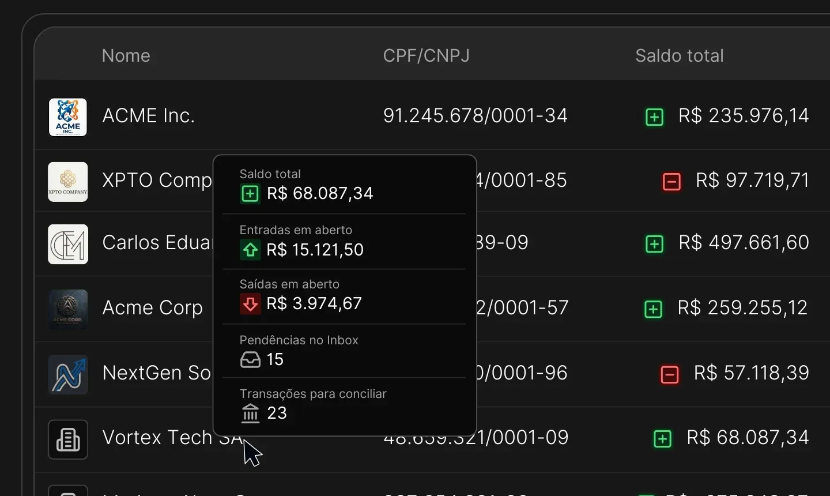830x496 pixels.
Task: Click the inbox icon next to 15
Action: pos(250,360)
